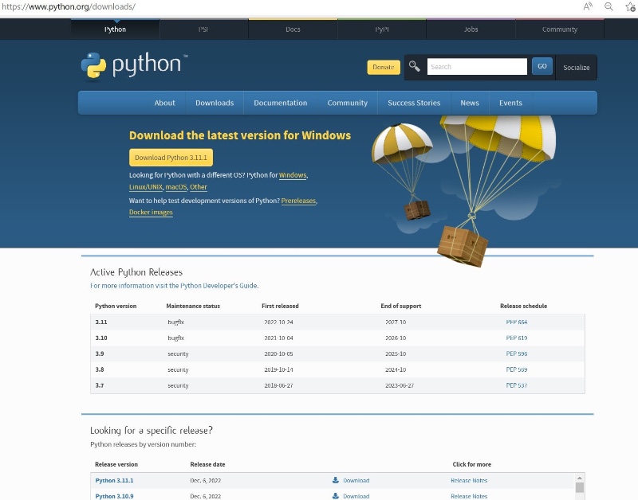The image size is (638, 500).
Task: Click the browser address bar URL
Action: point(69,6)
